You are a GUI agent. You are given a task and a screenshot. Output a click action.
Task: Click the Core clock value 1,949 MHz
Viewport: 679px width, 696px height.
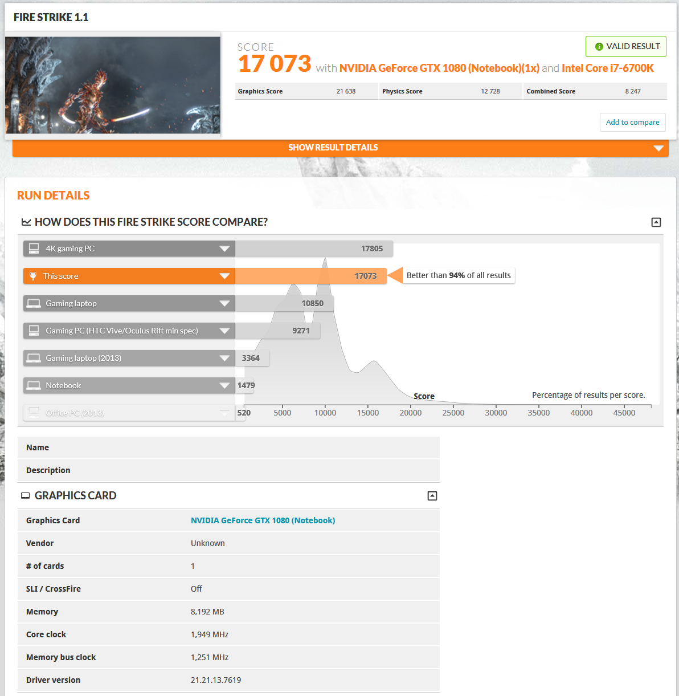click(210, 634)
